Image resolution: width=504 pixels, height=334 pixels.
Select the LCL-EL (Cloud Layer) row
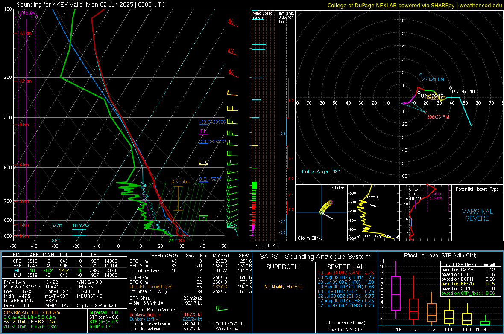pos(190,287)
